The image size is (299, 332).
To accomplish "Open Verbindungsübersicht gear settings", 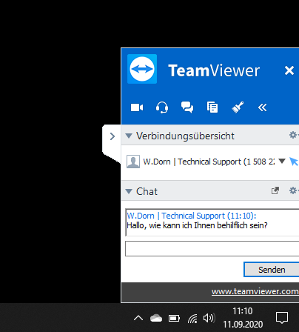I will point(293,135).
